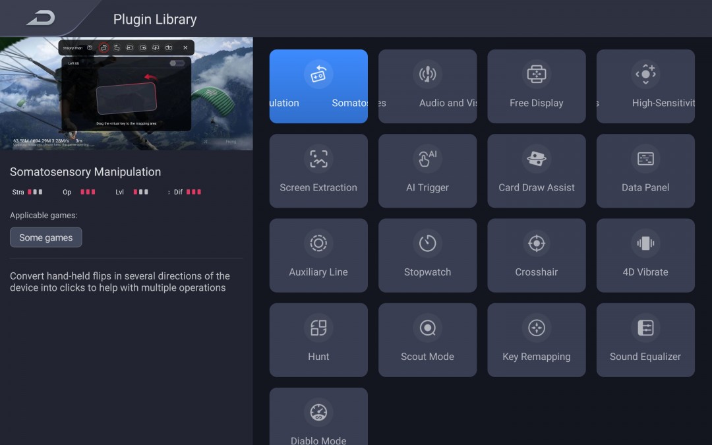This screenshot has width=712, height=445.
Task: Click the highlighted Somatosensory Manipulation tile
Action: 318,86
